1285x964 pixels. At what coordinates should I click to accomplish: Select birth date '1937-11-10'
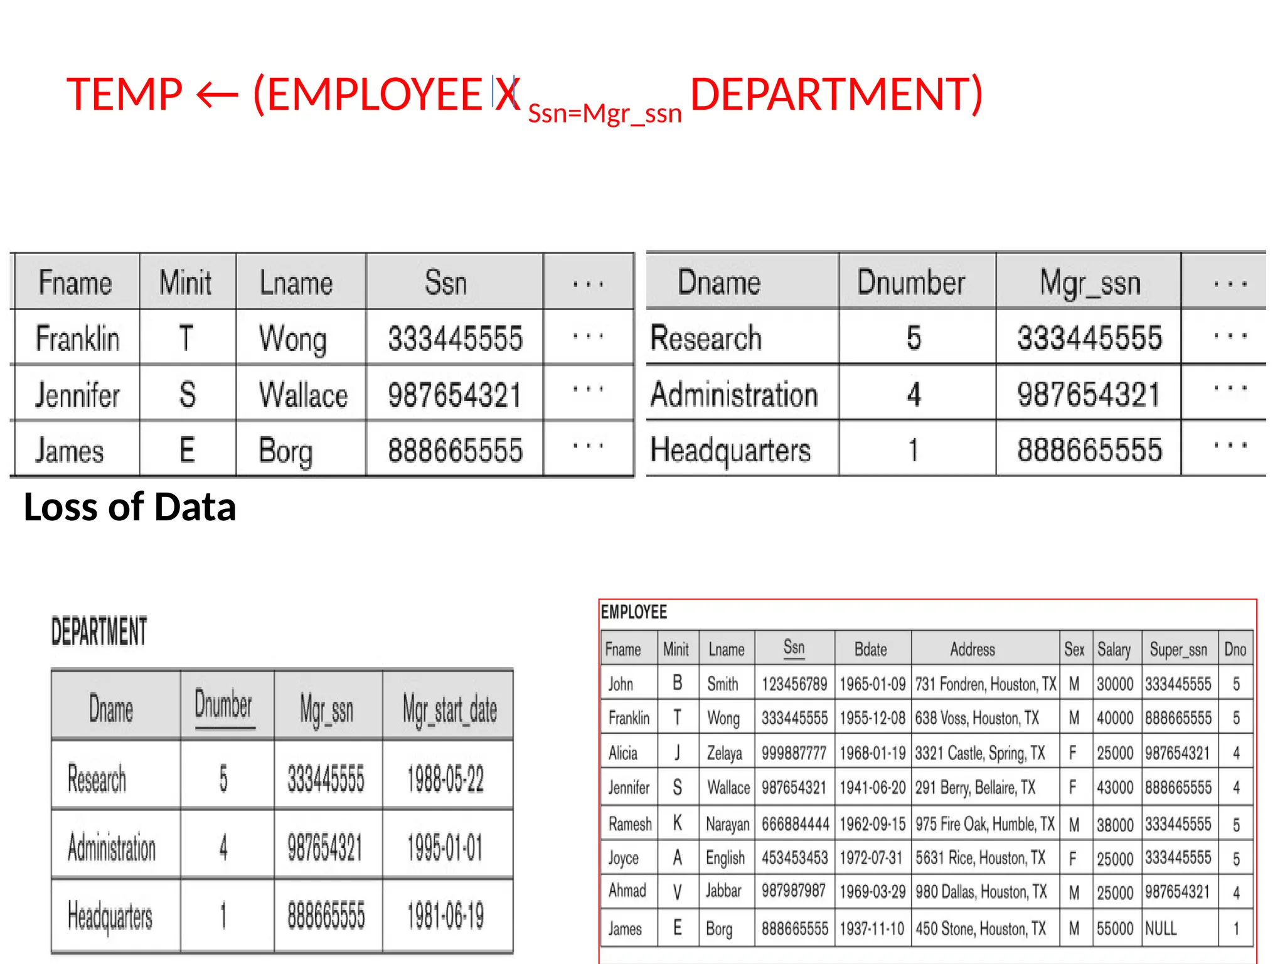[x=872, y=928]
